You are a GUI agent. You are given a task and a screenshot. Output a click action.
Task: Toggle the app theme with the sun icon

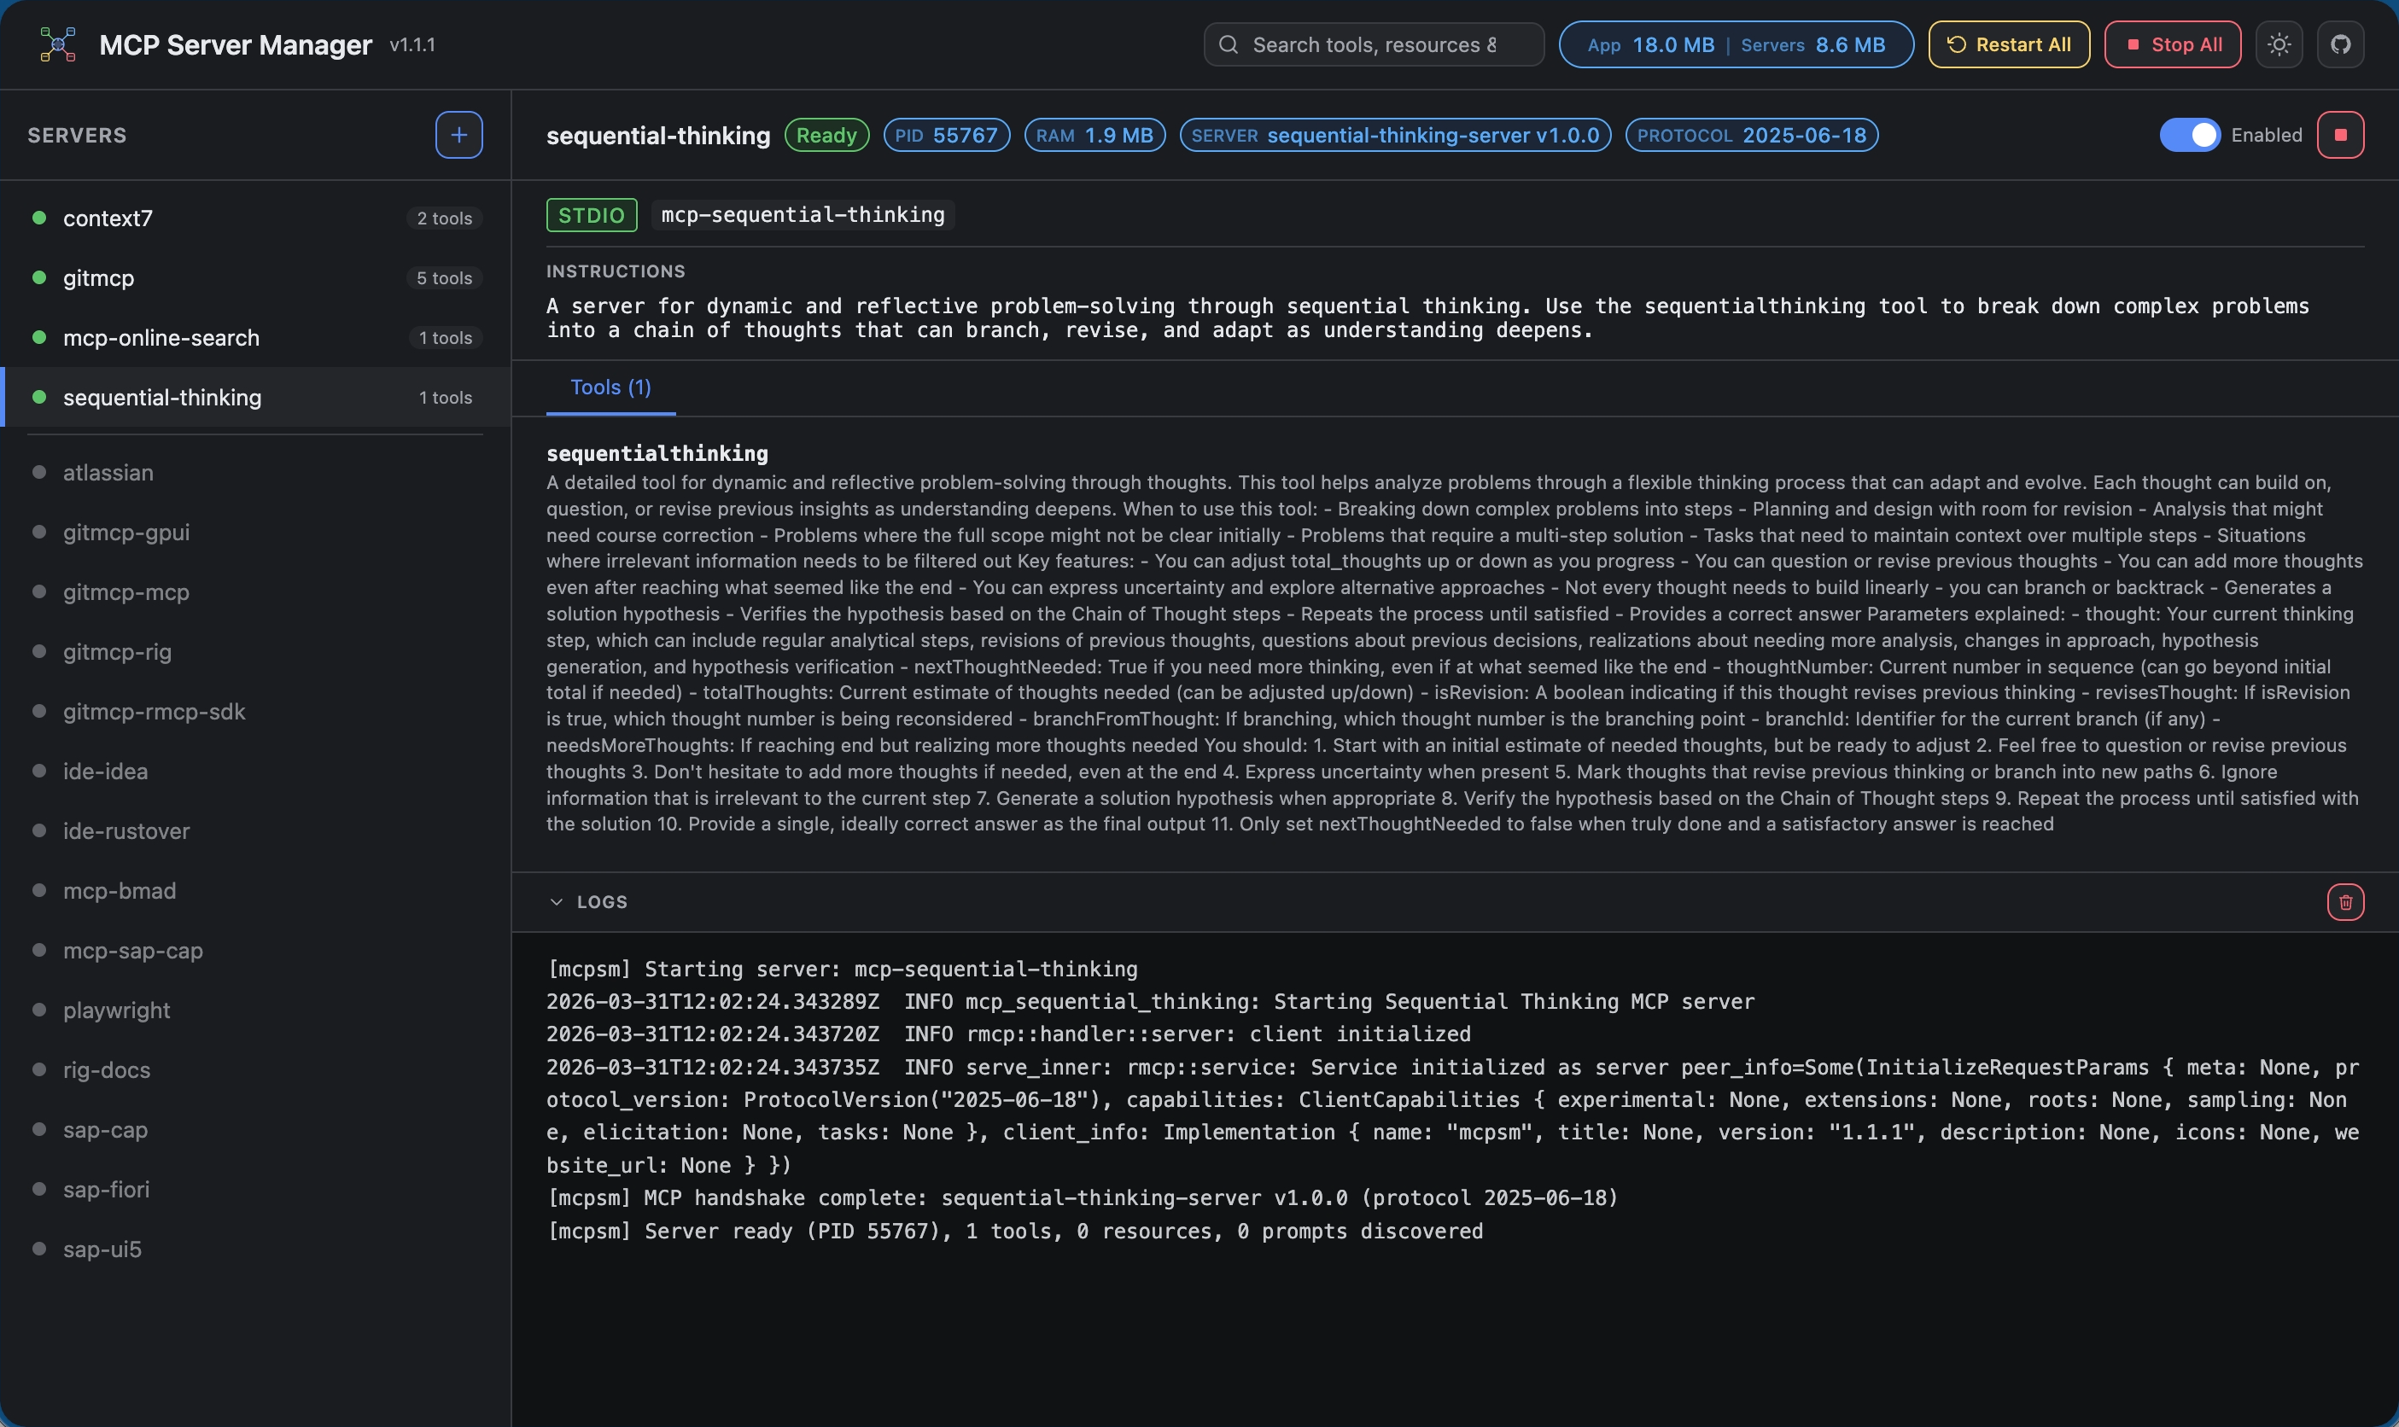(x=2278, y=44)
